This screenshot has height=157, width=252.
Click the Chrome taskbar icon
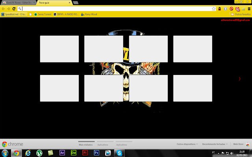(x=16, y=153)
